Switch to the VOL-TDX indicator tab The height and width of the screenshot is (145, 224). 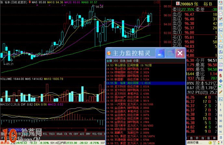tap(97, 134)
